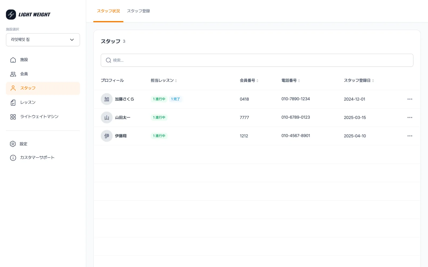Click phone number 010-4567-8901

pyautogui.click(x=296, y=136)
